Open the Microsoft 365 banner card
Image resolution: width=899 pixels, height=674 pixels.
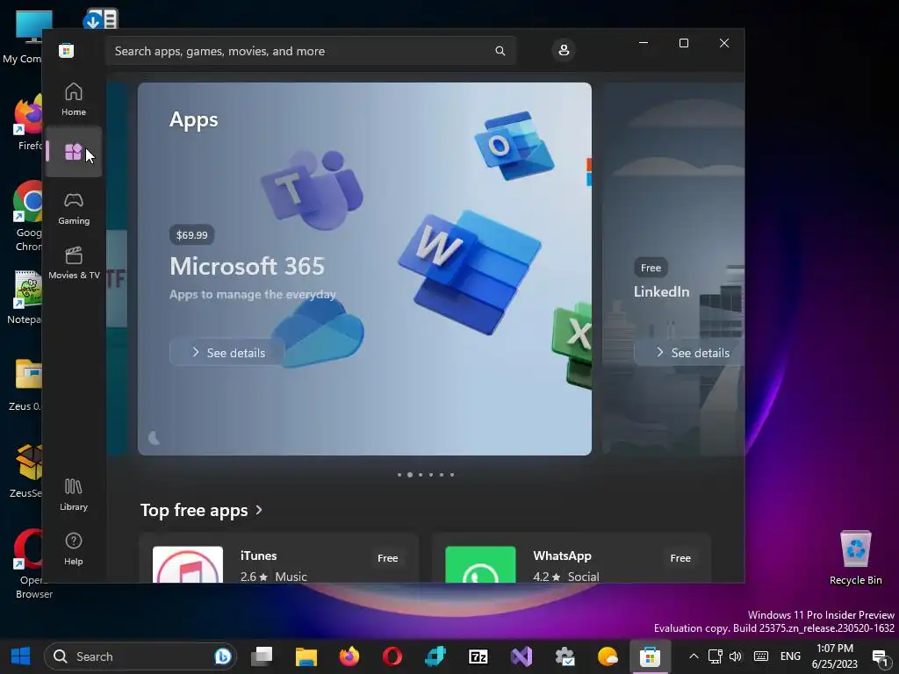pos(364,269)
